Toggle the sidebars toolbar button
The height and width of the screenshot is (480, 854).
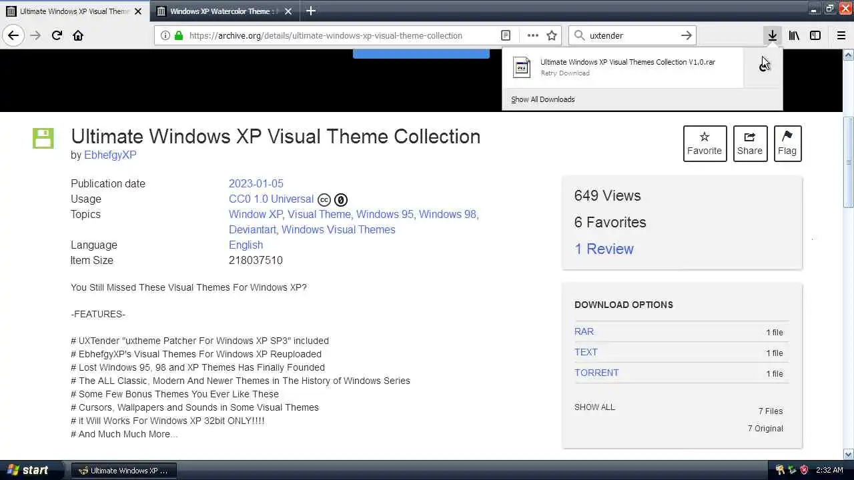click(815, 35)
